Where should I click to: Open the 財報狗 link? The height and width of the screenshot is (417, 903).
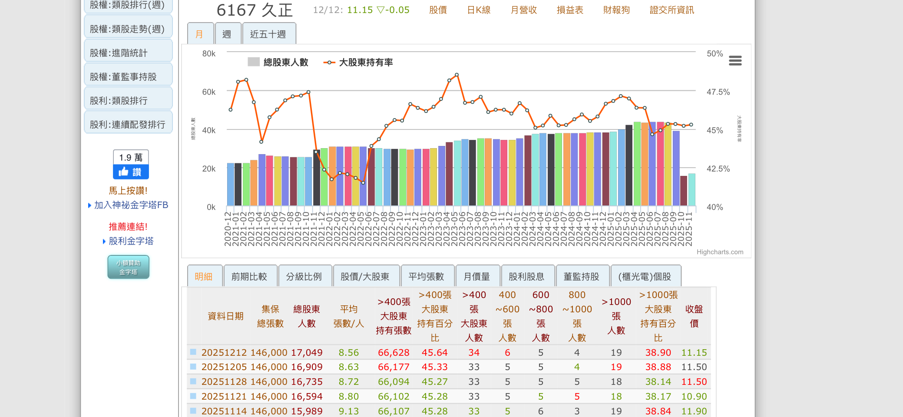click(616, 10)
